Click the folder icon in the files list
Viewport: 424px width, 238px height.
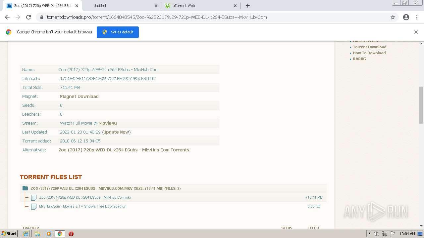tap(25, 188)
